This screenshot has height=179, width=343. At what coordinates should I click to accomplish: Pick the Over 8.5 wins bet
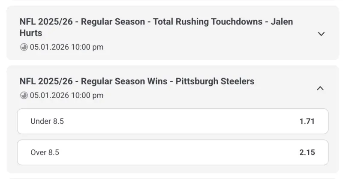[172, 152]
